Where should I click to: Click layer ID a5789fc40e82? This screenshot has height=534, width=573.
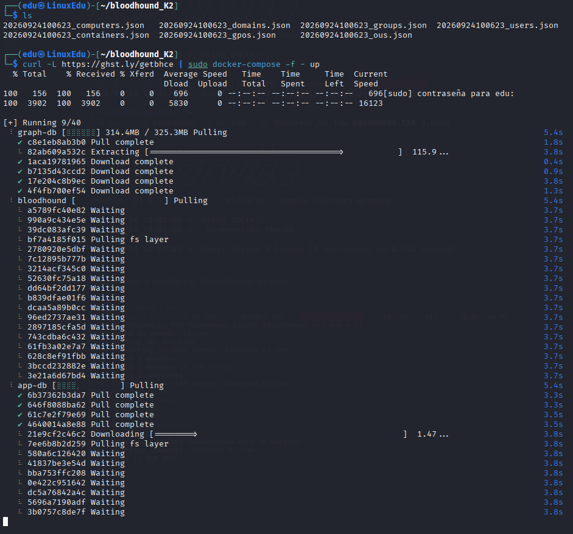56,210
